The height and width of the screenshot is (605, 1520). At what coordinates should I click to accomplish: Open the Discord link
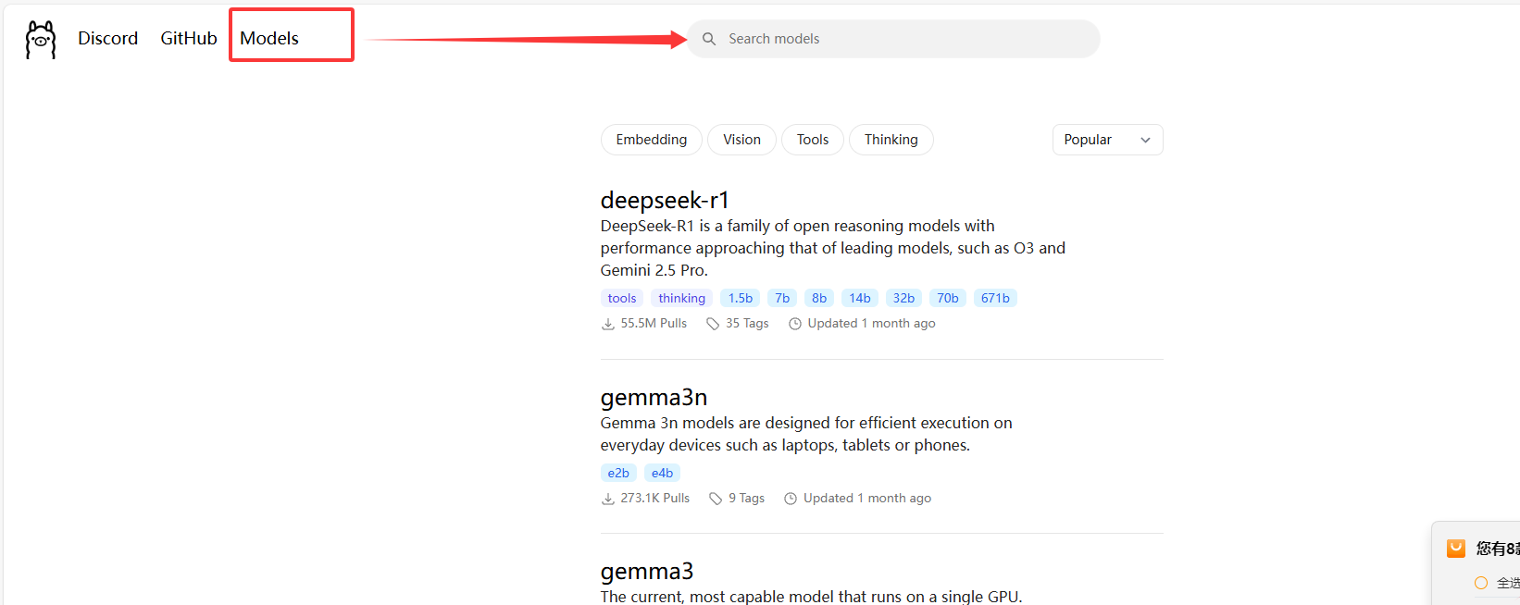pos(107,38)
